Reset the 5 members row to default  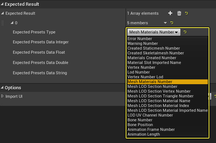tap(172, 23)
